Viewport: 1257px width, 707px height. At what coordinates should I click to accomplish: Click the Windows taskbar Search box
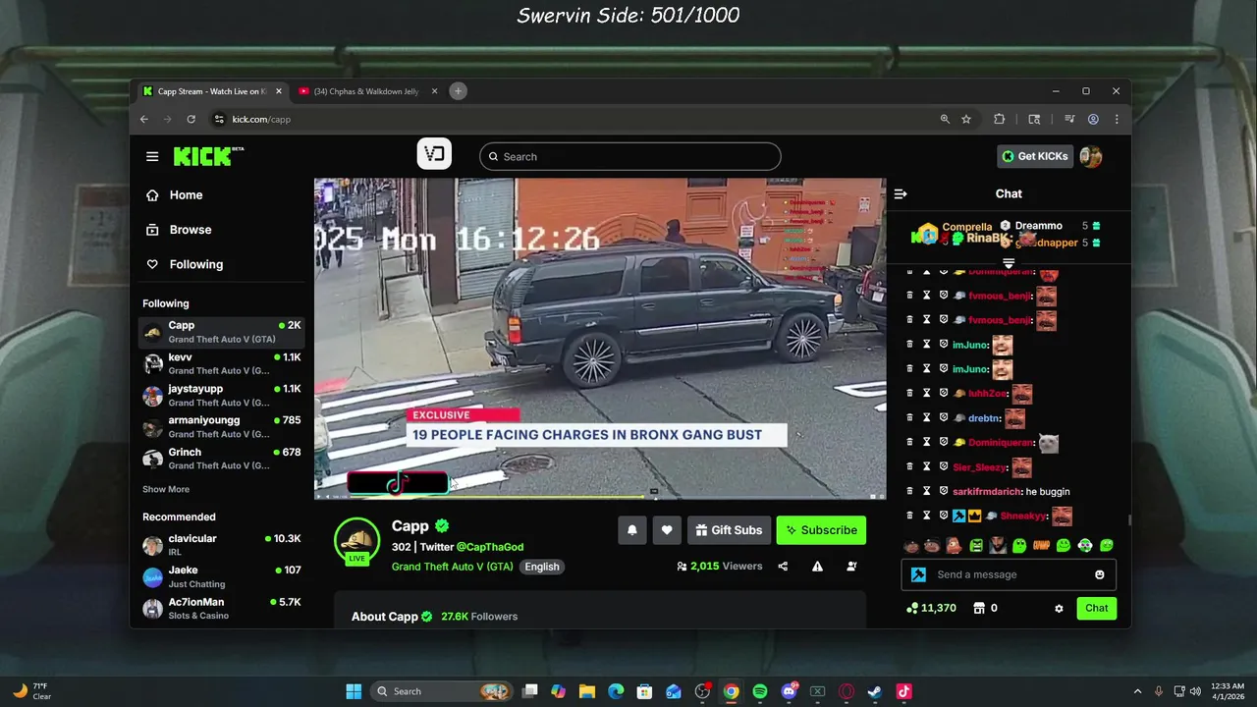tap(442, 691)
